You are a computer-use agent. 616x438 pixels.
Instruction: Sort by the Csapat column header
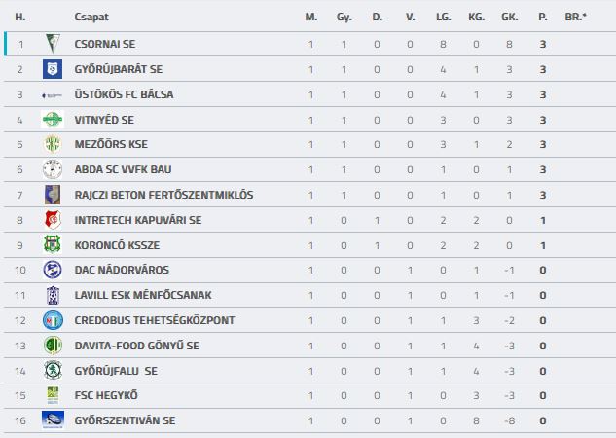click(x=91, y=17)
